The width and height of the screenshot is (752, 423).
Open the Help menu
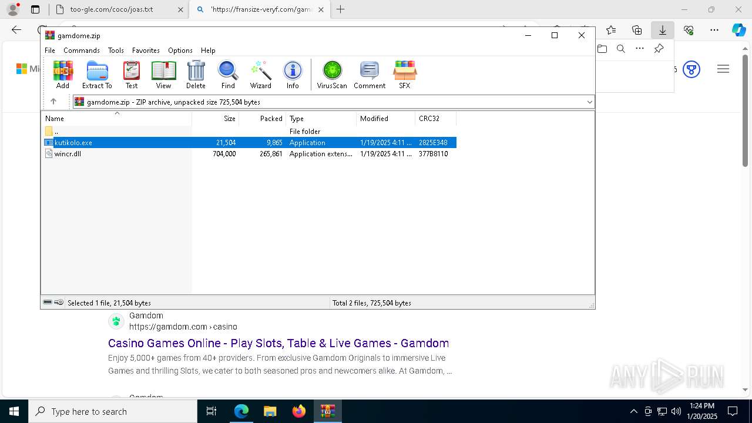(208, 51)
